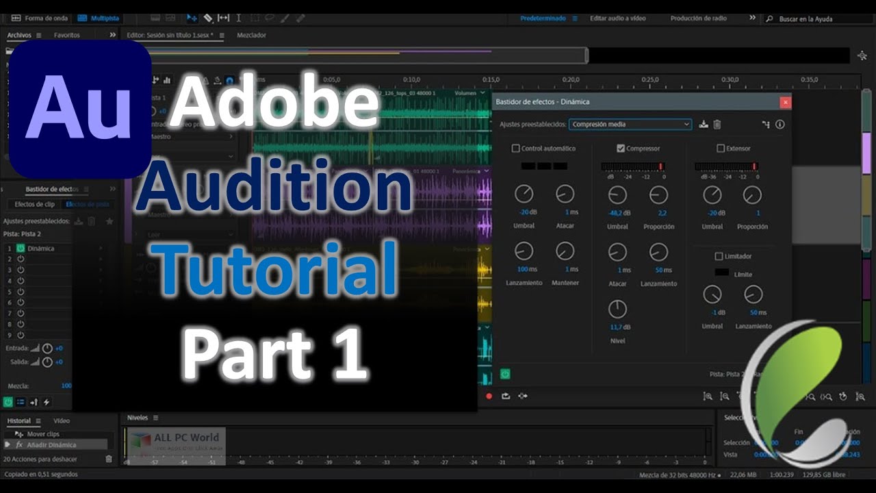Click Skip selection icon beside Loop

coord(523,396)
